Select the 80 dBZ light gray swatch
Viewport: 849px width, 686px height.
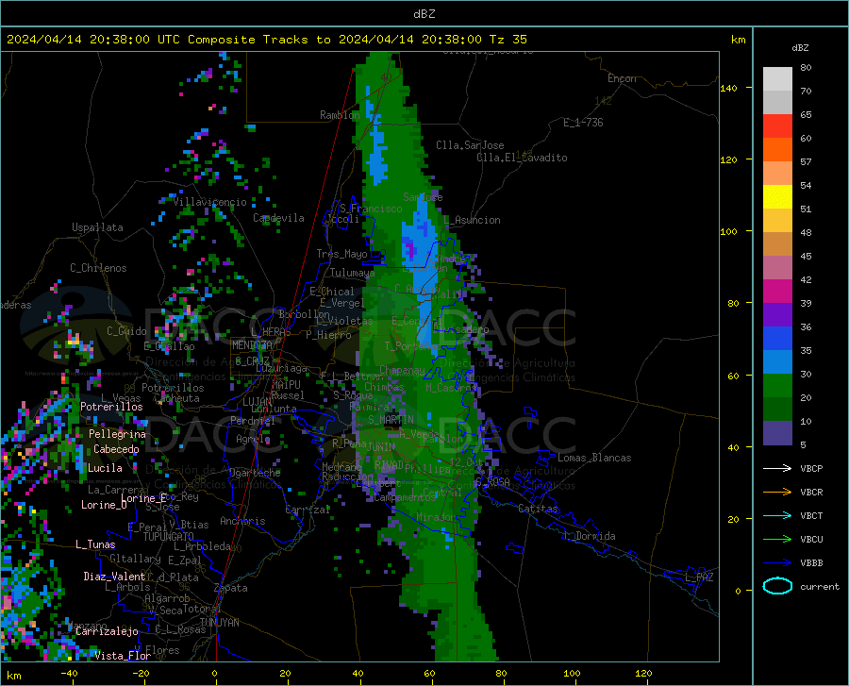point(777,79)
